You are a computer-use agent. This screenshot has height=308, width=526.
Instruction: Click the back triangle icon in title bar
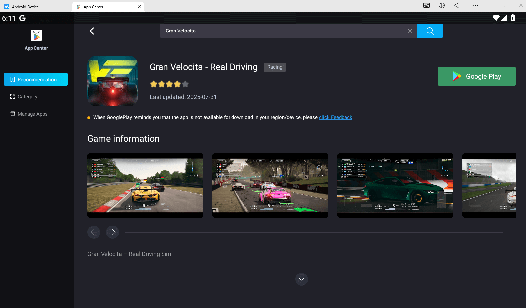click(457, 5)
